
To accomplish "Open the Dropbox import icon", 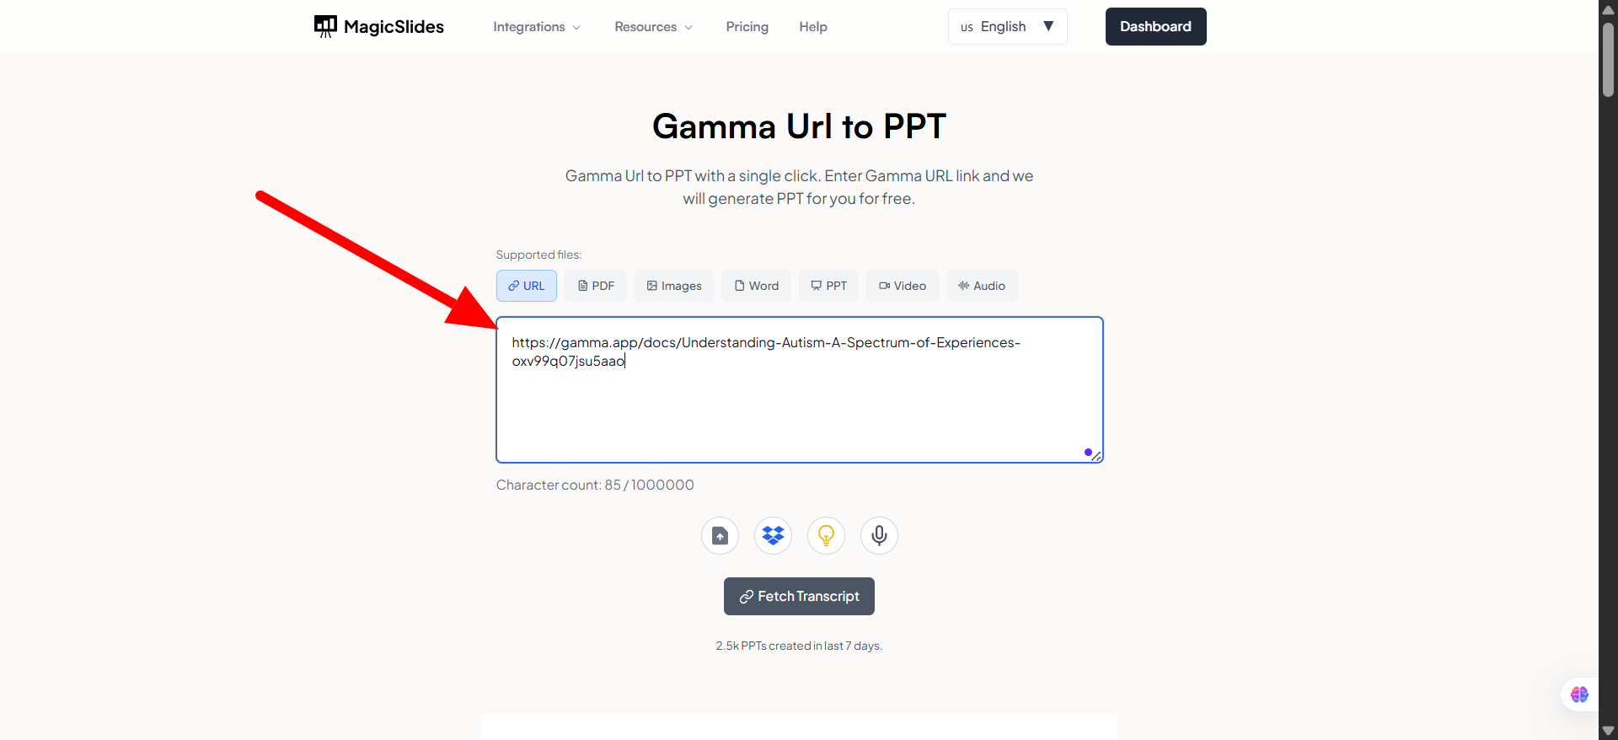I will tap(773, 536).
